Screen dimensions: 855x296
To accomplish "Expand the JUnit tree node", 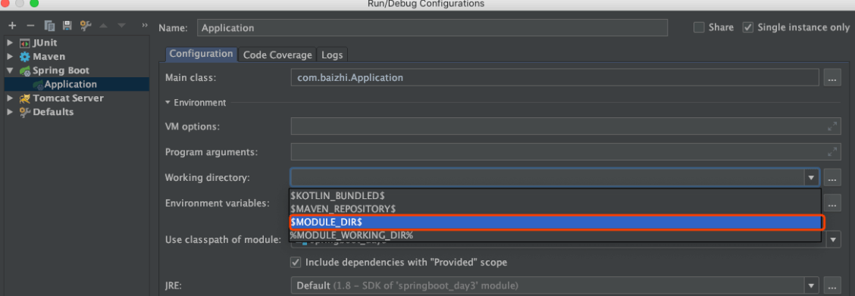I will pyautogui.click(x=10, y=43).
